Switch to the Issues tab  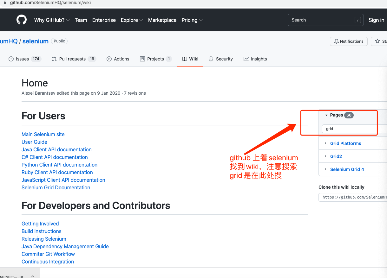(25, 59)
